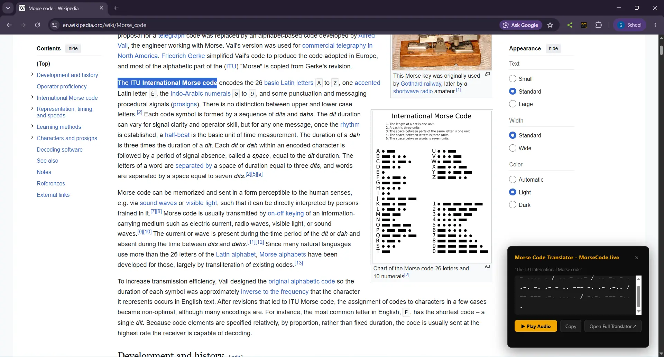Open the half-beat link
The width and height of the screenshot is (664, 357).
[x=177, y=135]
